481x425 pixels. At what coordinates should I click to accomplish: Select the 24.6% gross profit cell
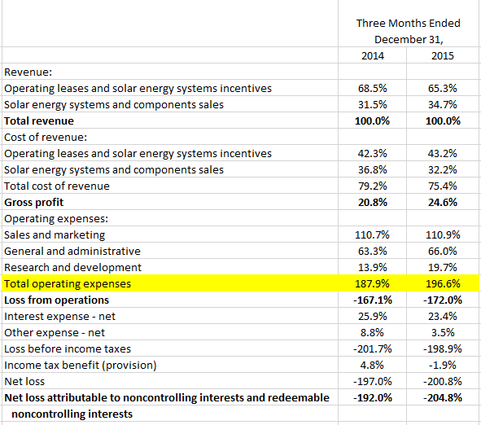click(443, 202)
